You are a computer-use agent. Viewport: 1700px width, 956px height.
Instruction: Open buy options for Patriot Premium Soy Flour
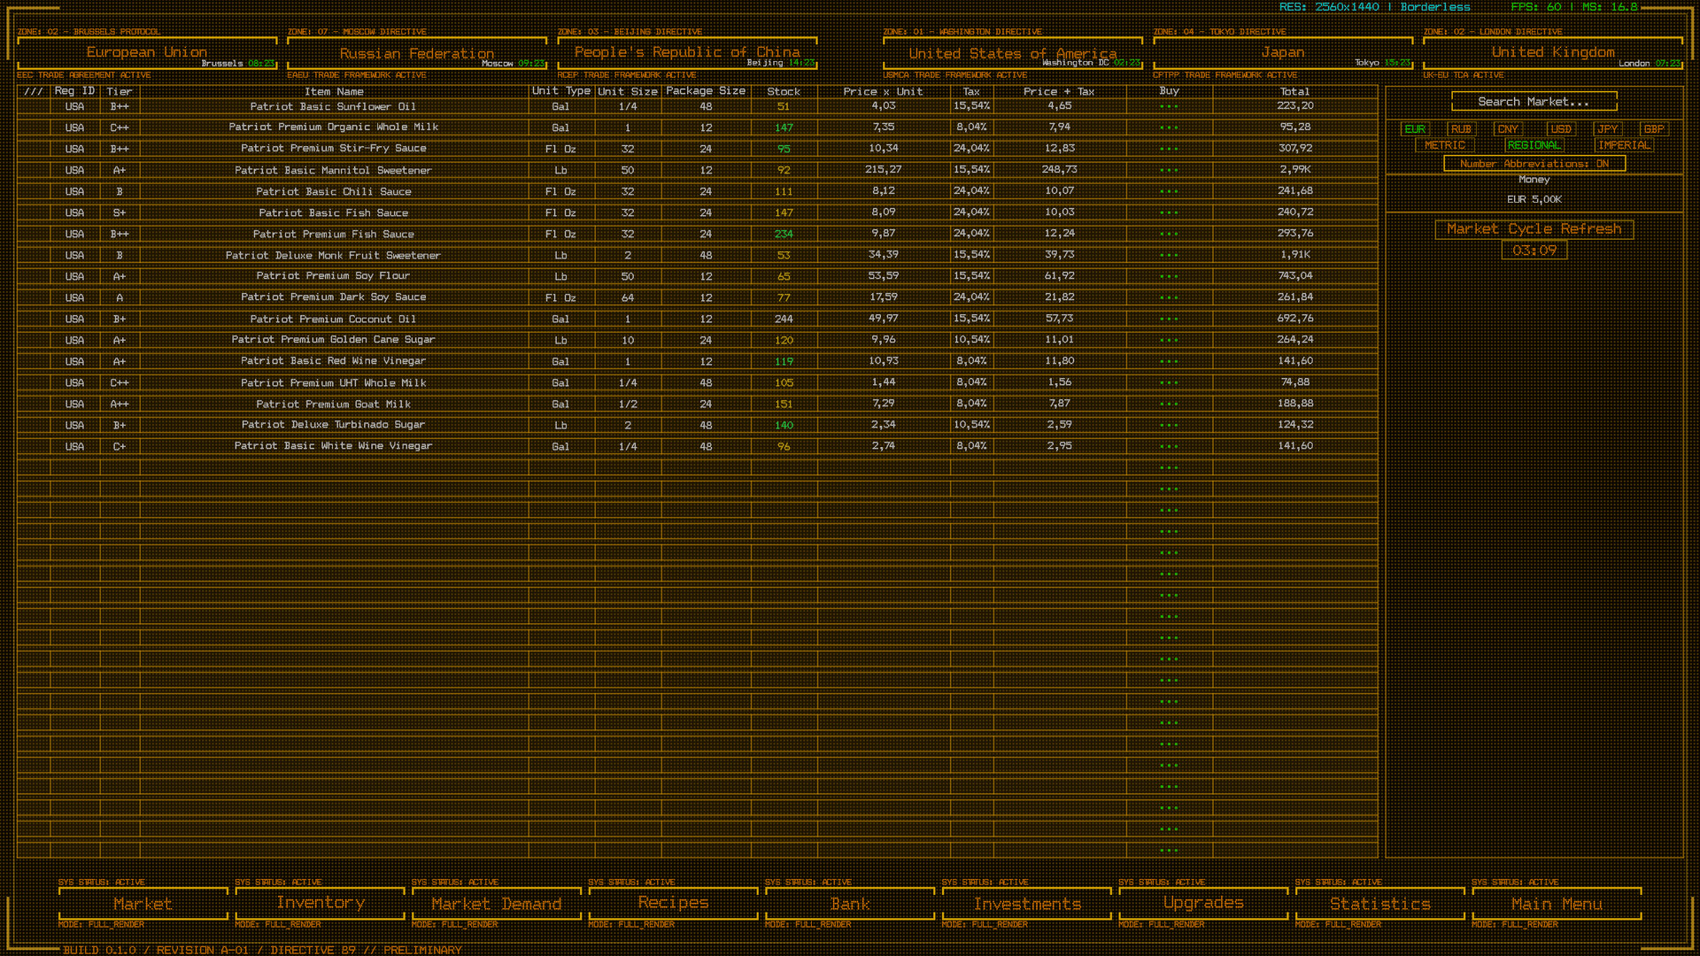(x=1169, y=276)
